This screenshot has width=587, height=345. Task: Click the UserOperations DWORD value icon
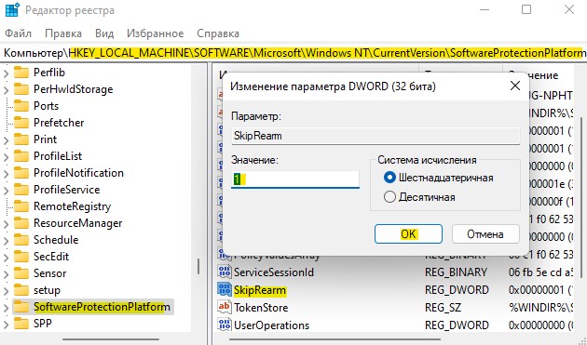point(225,325)
